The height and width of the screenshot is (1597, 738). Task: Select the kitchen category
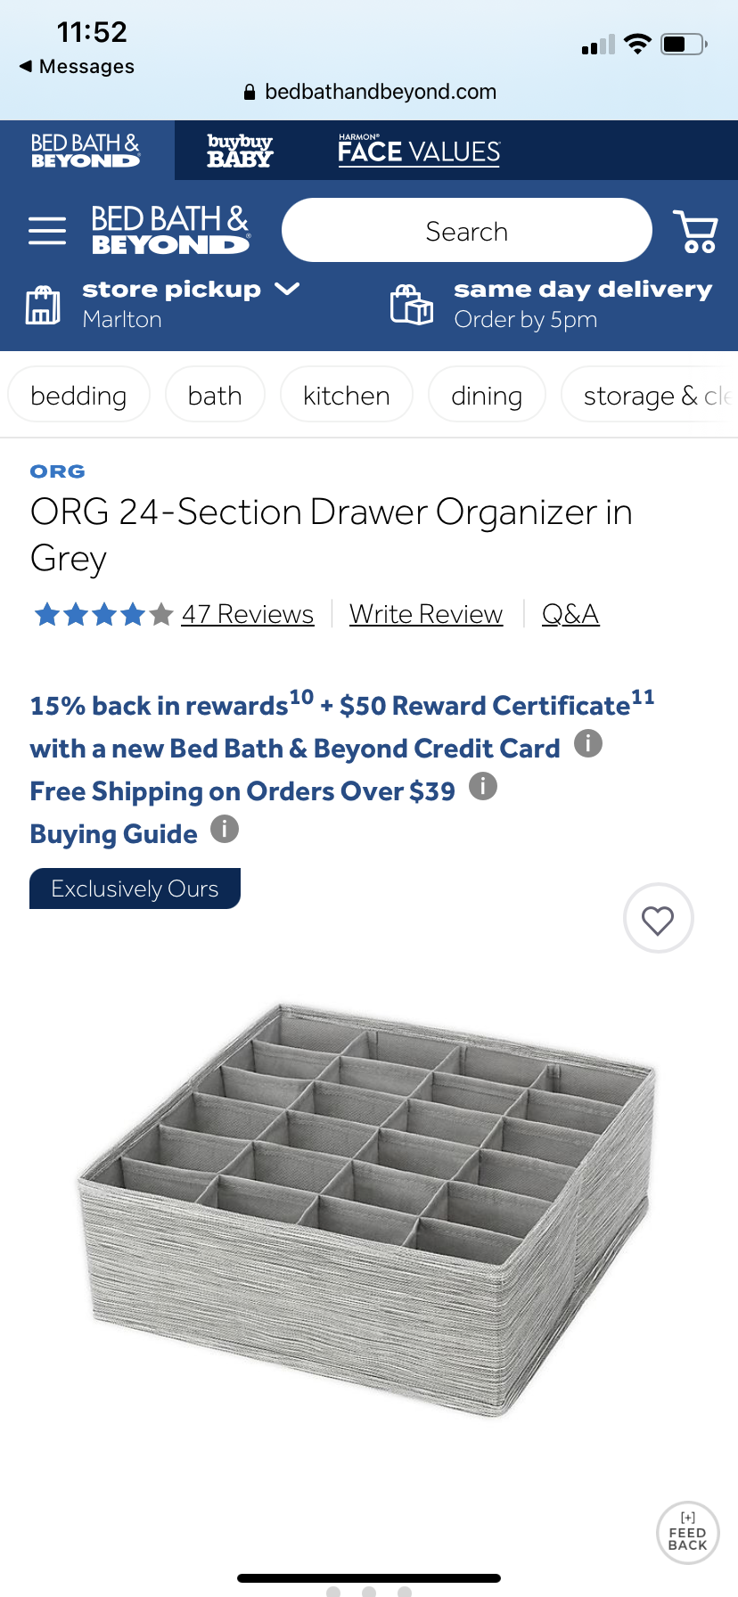(346, 395)
